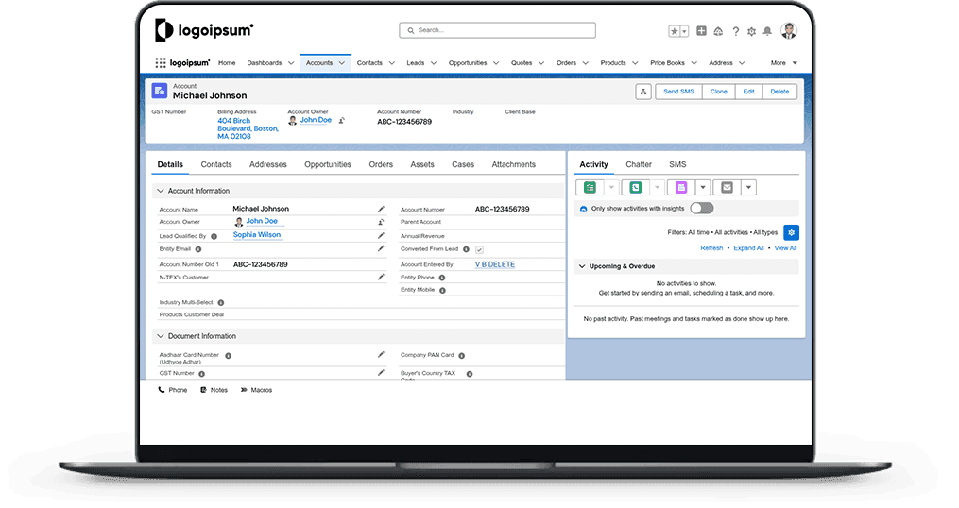959x508 pixels.
Task: Toggle Converted From Lead checkbox
Action: [480, 249]
